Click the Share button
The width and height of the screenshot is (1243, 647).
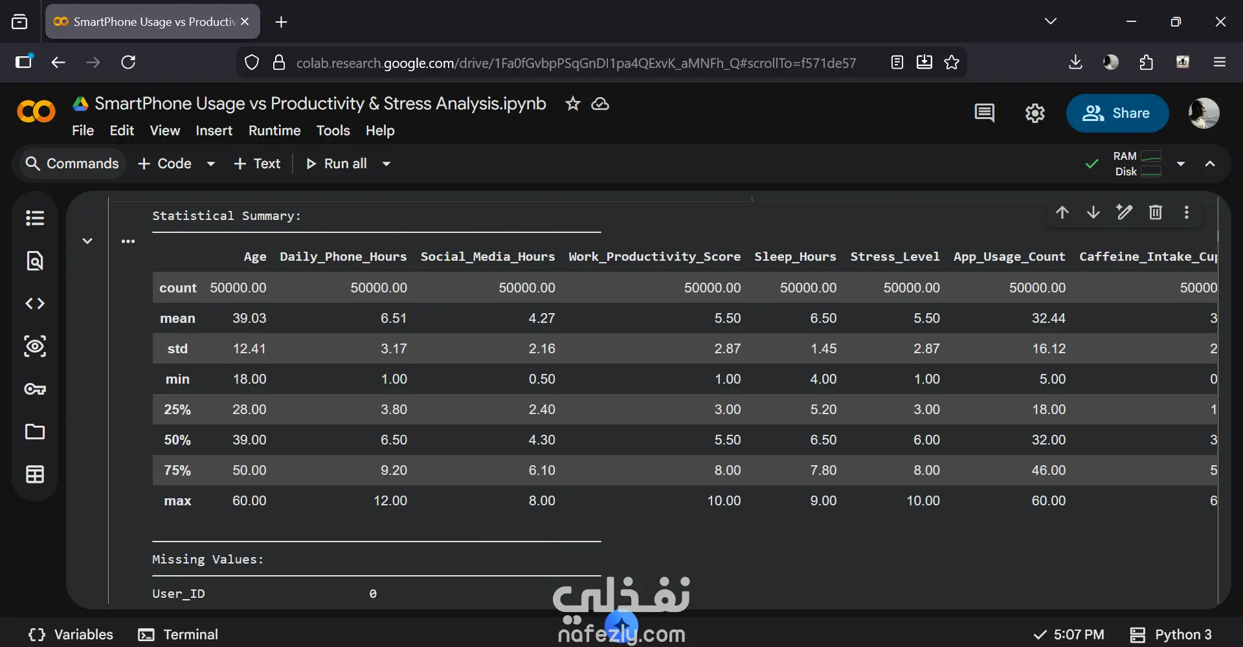[1117, 113]
